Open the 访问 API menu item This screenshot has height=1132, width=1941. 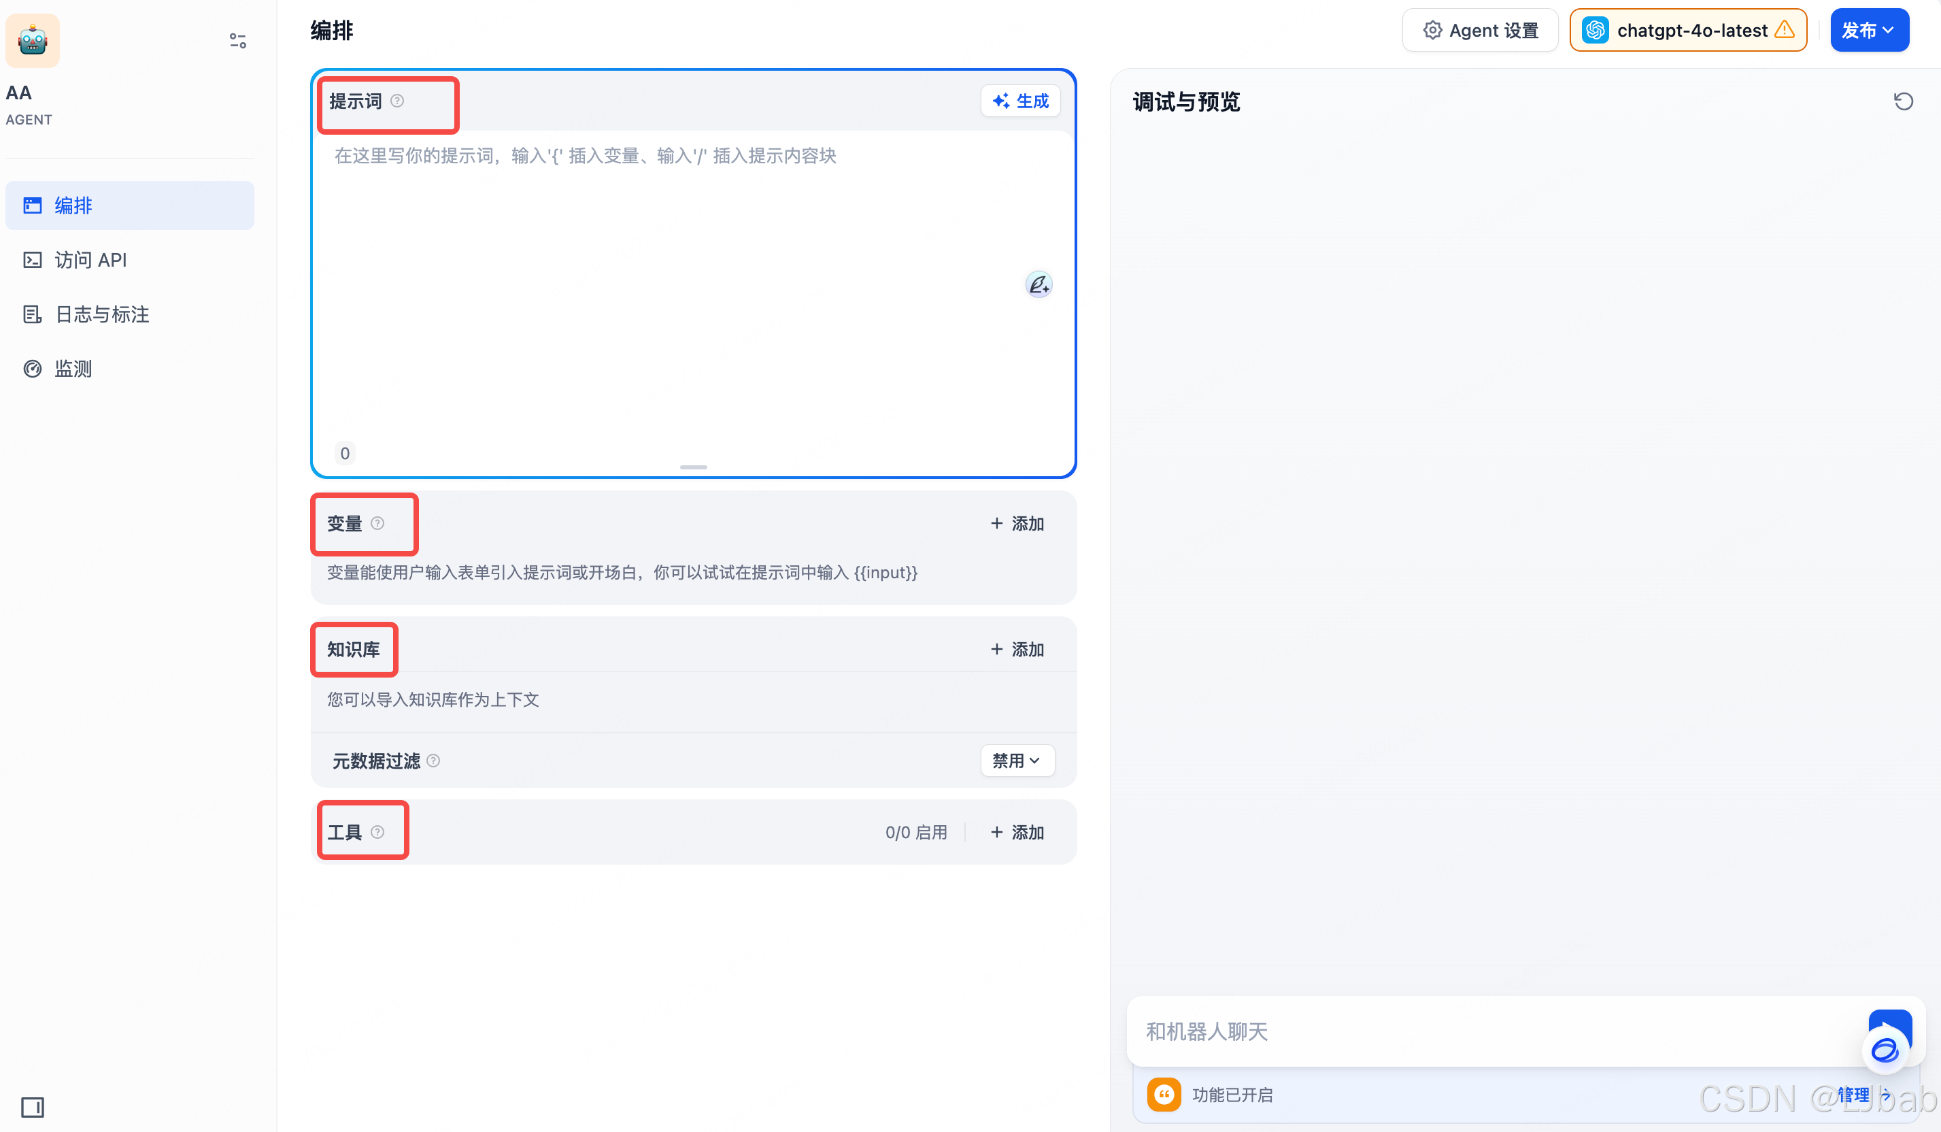(91, 261)
